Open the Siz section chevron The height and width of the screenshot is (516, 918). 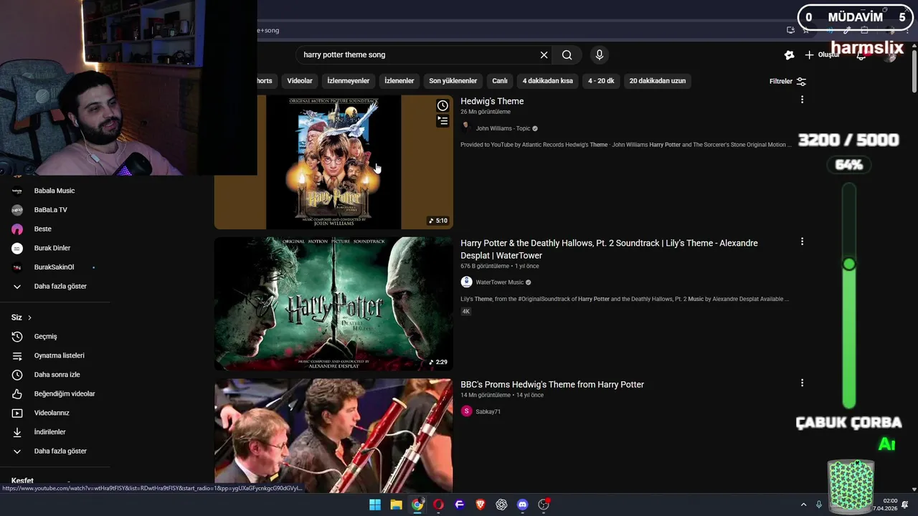point(29,317)
